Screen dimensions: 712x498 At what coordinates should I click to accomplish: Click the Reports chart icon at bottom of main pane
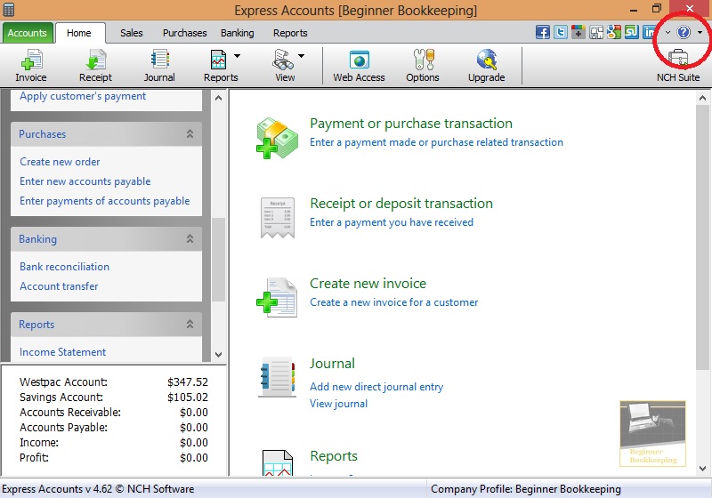point(278,462)
